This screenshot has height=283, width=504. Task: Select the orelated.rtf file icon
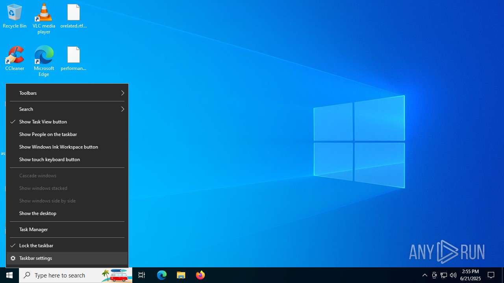pos(74,16)
